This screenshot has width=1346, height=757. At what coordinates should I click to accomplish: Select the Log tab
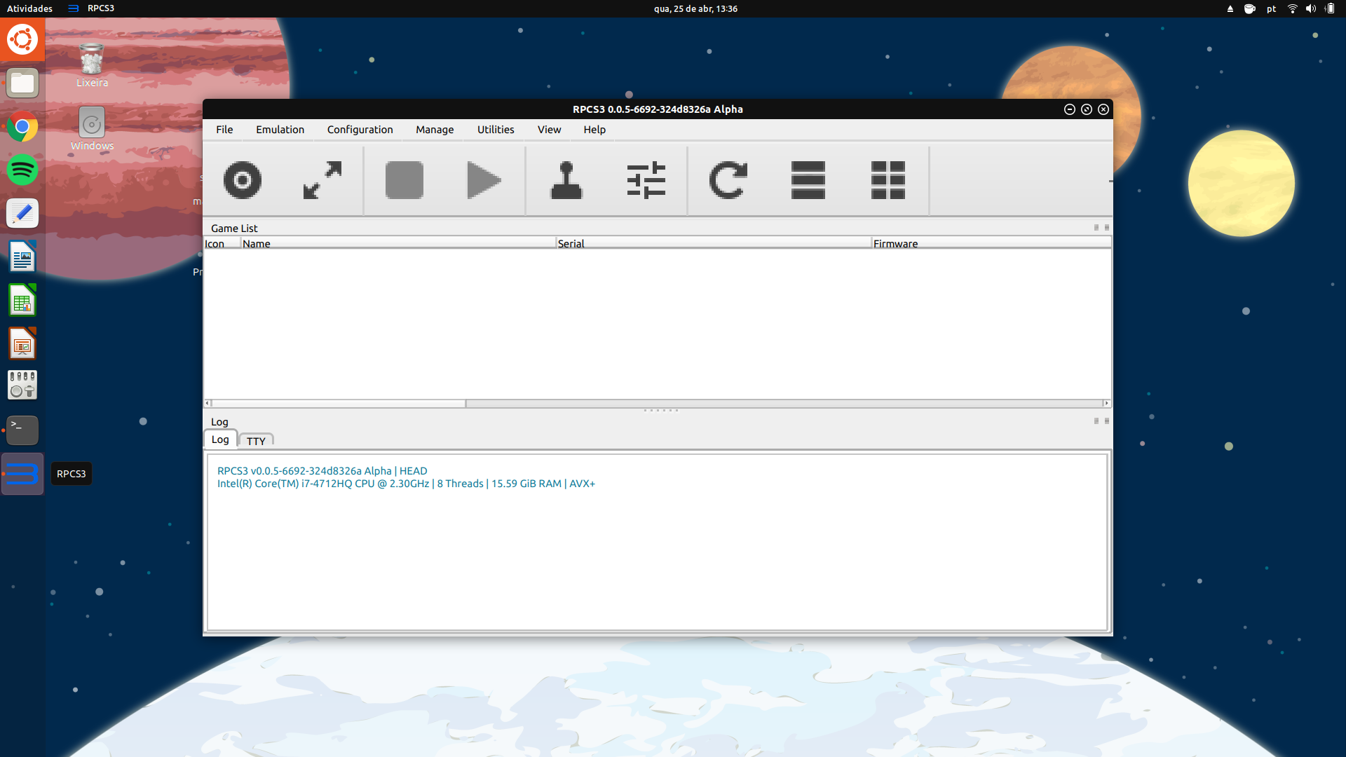point(220,439)
